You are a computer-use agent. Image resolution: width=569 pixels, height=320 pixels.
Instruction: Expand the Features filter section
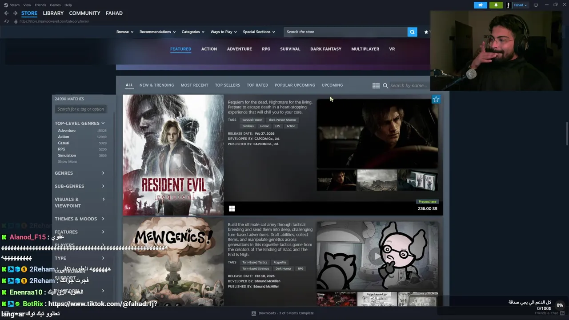point(80,232)
